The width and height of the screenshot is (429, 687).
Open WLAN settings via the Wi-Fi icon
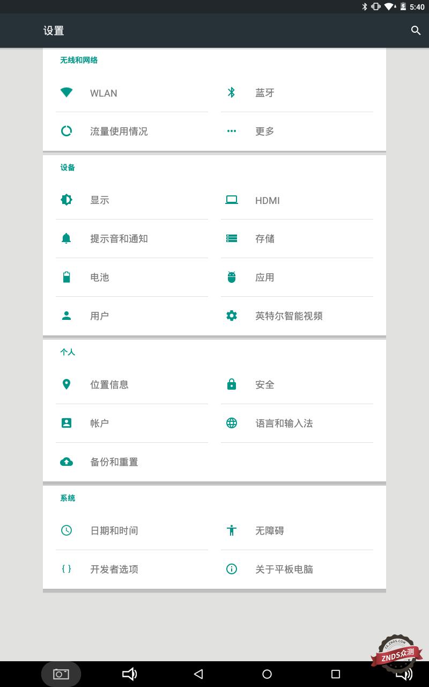[x=66, y=93]
